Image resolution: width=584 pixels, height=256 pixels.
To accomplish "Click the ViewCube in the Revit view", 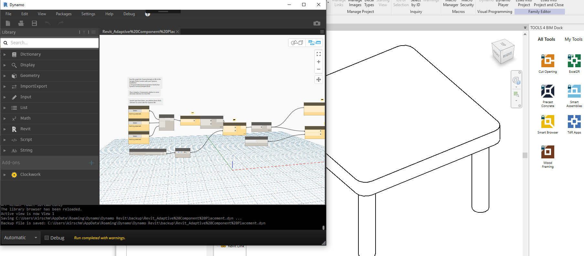I will tap(503, 51).
